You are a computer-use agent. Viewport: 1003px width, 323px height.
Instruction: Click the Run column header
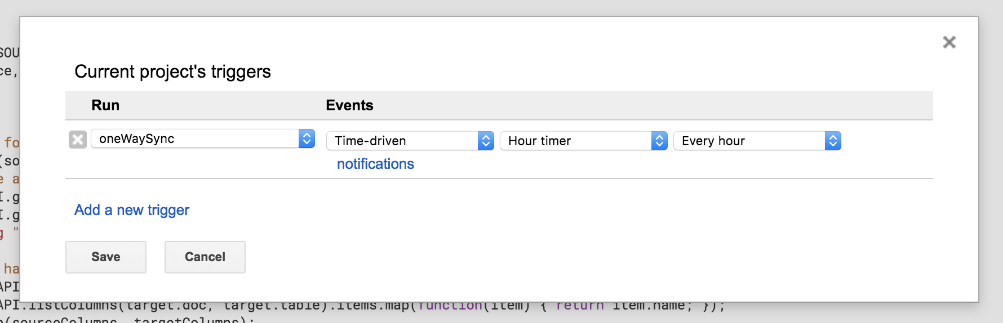click(x=105, y=105)
